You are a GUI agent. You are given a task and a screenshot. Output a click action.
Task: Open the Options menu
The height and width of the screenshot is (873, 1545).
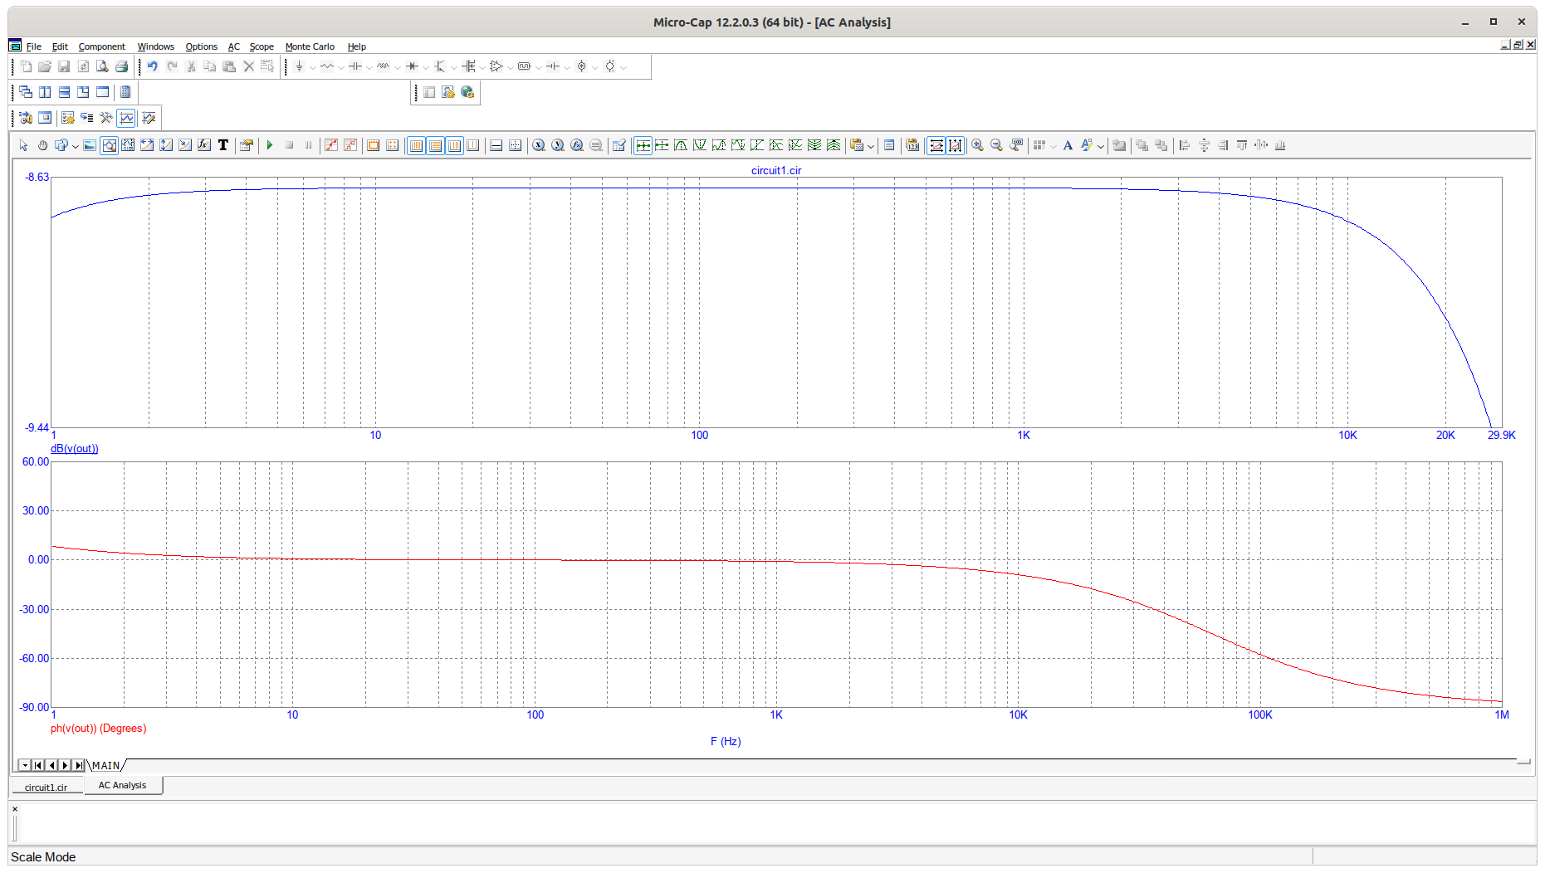click(x=201, y=46)
